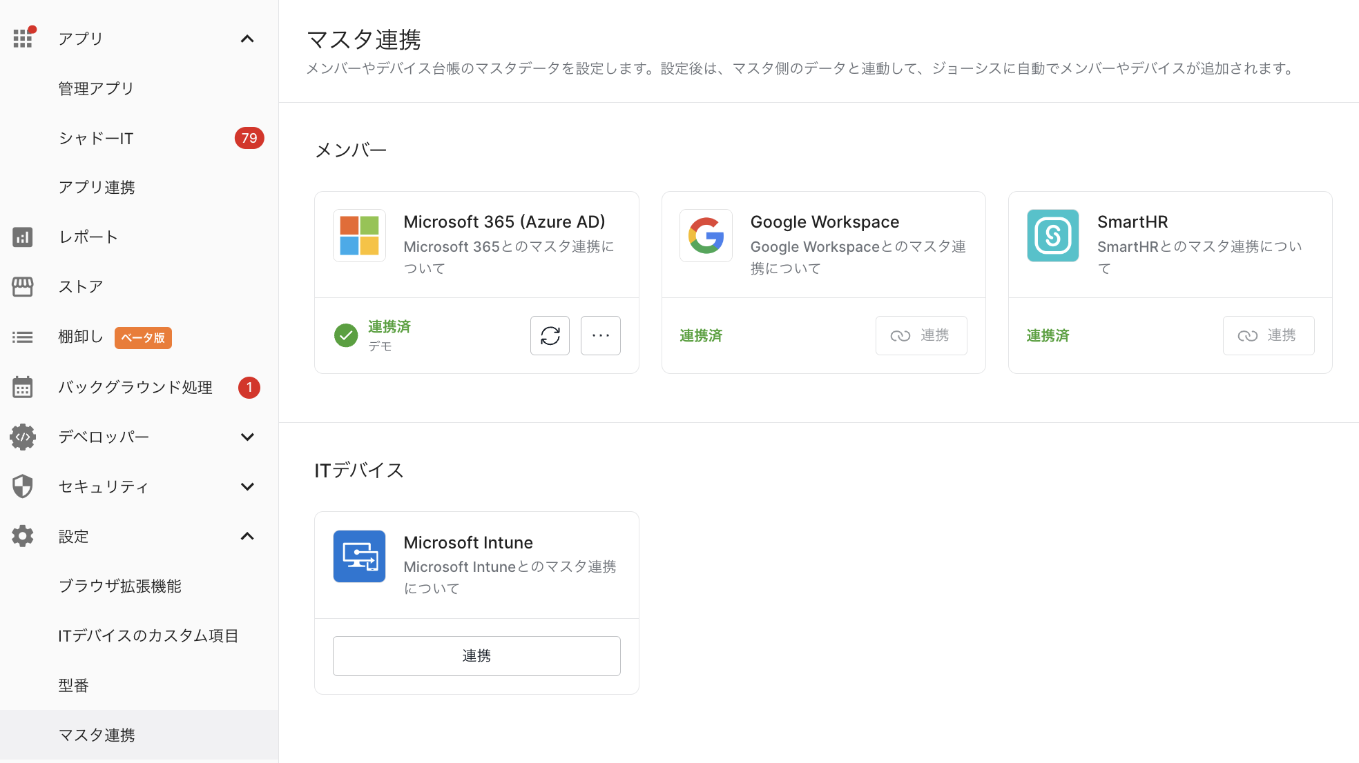Click the レポート chart icon in sidebar

tap(23, 237)
